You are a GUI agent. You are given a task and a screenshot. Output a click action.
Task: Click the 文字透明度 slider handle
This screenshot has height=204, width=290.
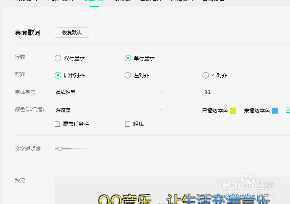click(60, 149)
